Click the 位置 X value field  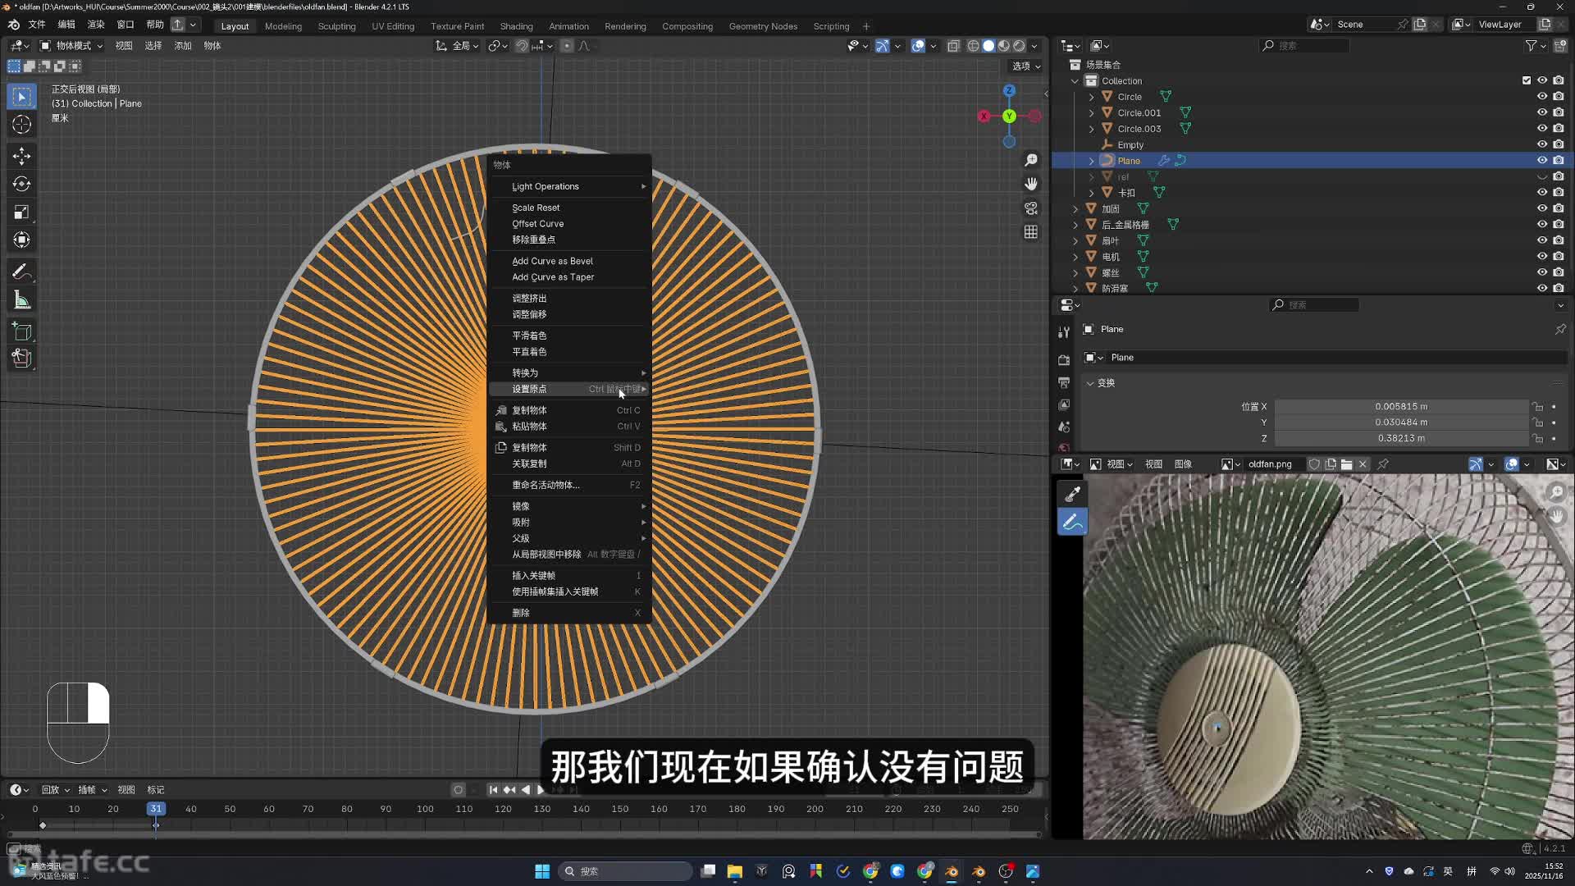(x=1400, y=406)
